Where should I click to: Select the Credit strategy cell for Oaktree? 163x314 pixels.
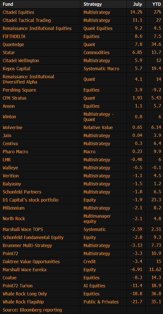[90, 262]
